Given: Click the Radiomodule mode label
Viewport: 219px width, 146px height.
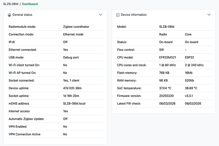Looking at the screenshot, I should click(22, 27).
